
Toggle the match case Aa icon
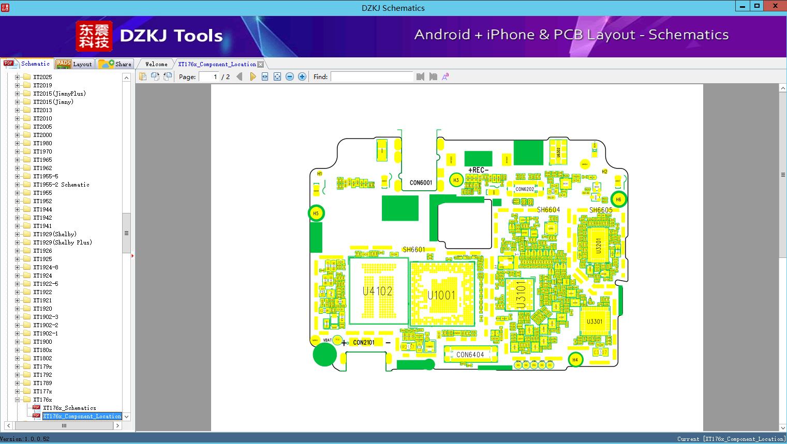tap(446, 76)
